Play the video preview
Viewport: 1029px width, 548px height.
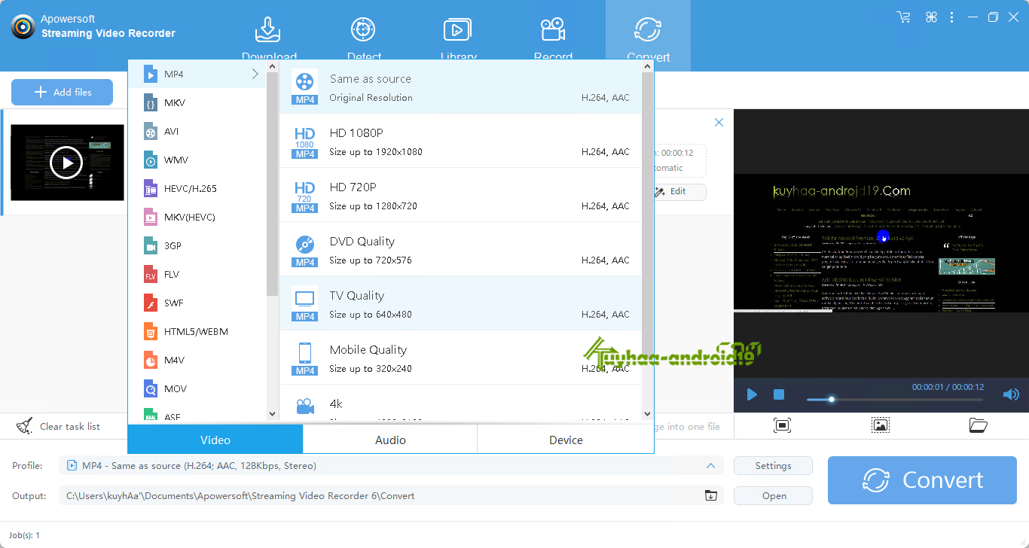tap(751, 394)
